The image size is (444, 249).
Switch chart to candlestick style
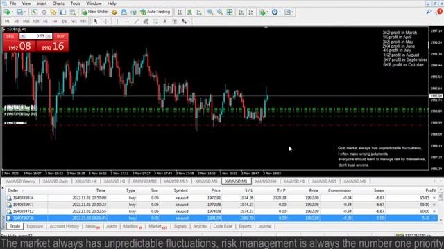[x=189, y=12]
